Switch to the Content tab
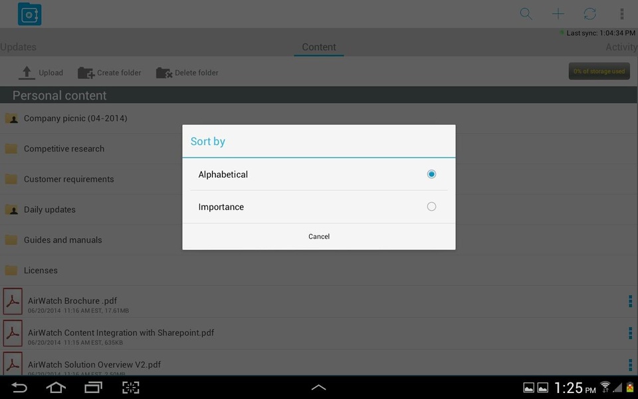The image size is (638, 399). [319, 47]
